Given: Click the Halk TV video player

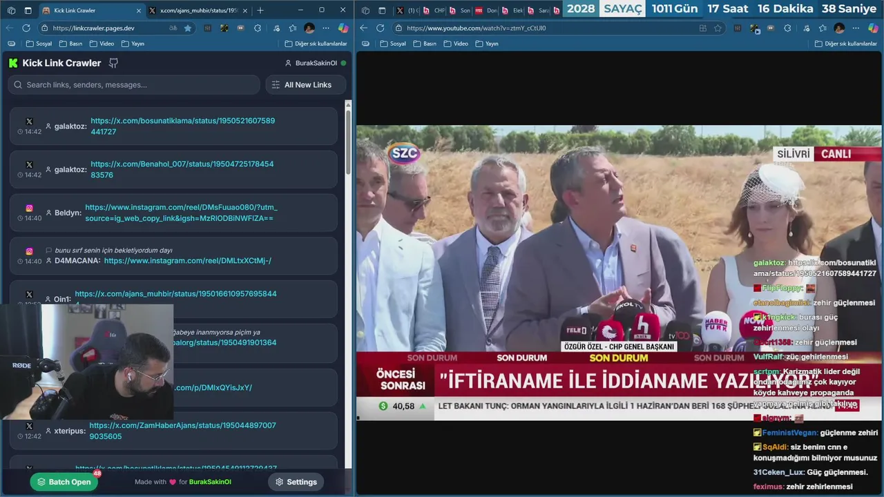Looking at the screenshot, I should click(x=618, y=273).
